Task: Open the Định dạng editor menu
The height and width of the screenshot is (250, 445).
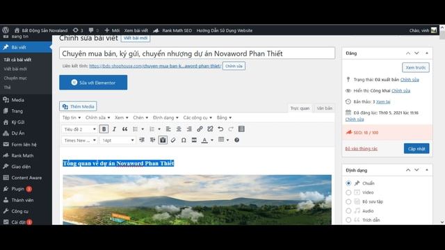Action: click(x=165, y=117)
